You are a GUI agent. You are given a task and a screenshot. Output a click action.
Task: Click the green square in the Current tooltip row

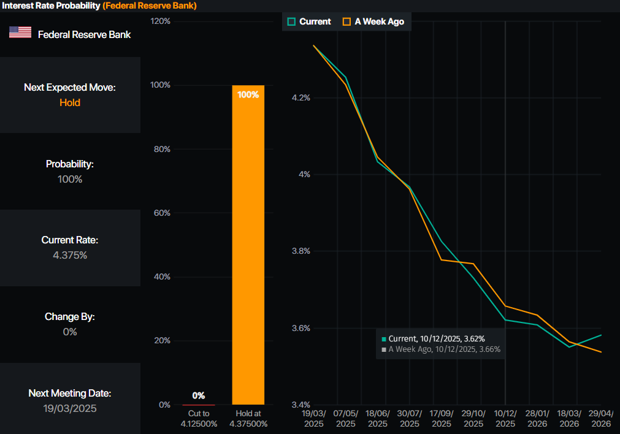(x=384, y=339)
